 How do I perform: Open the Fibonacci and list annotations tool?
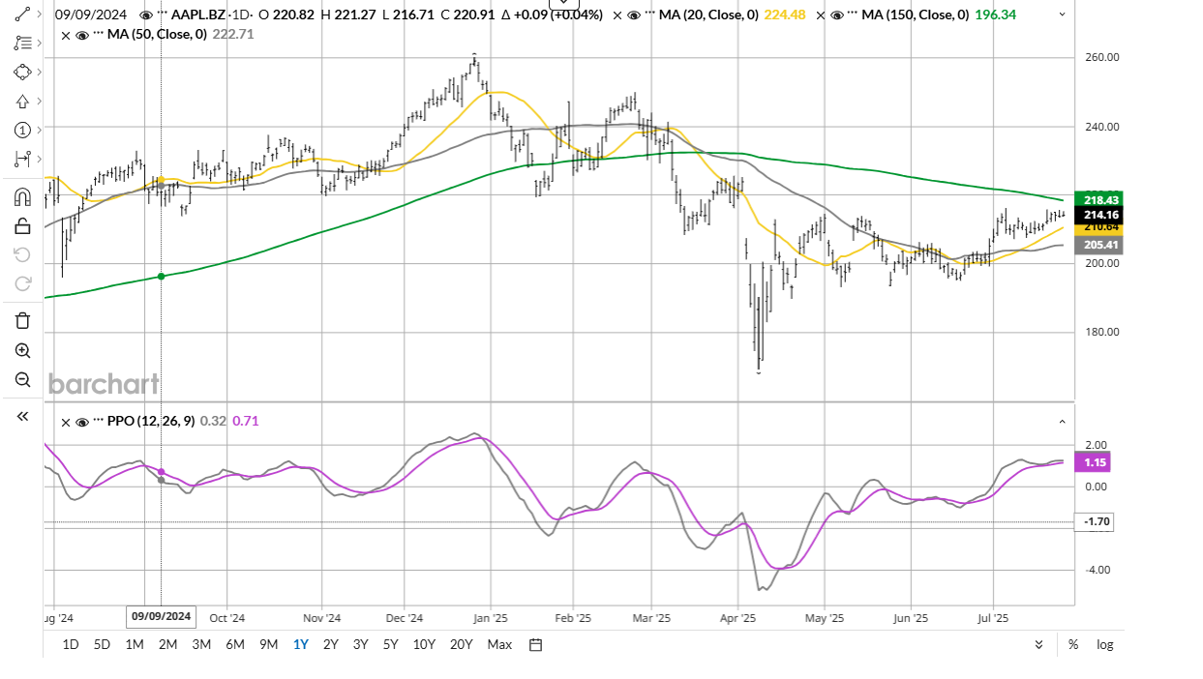pos(22,44)
